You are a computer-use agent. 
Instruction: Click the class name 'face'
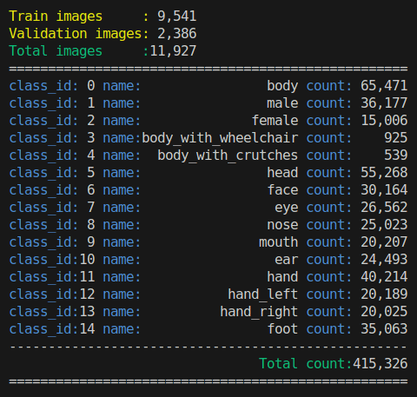[282, 190]
